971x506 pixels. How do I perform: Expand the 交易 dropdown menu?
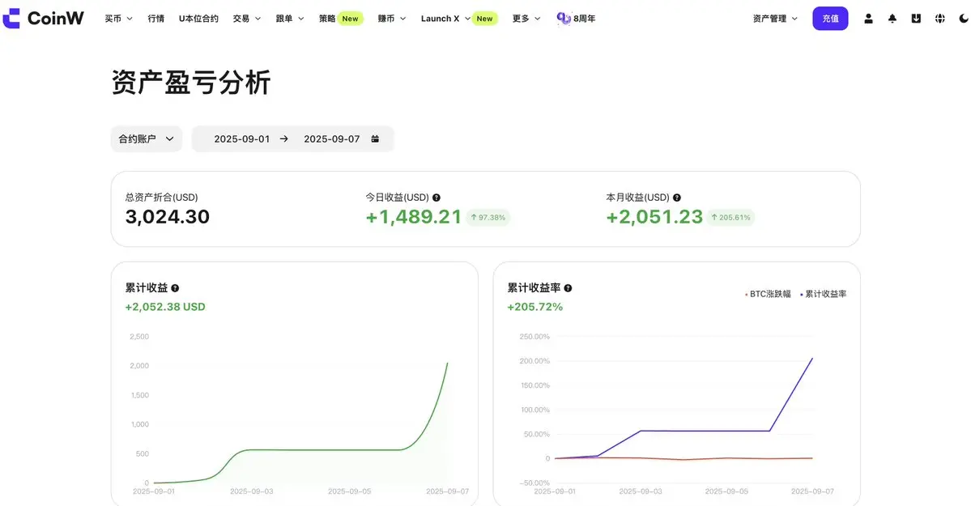point(246,19)
